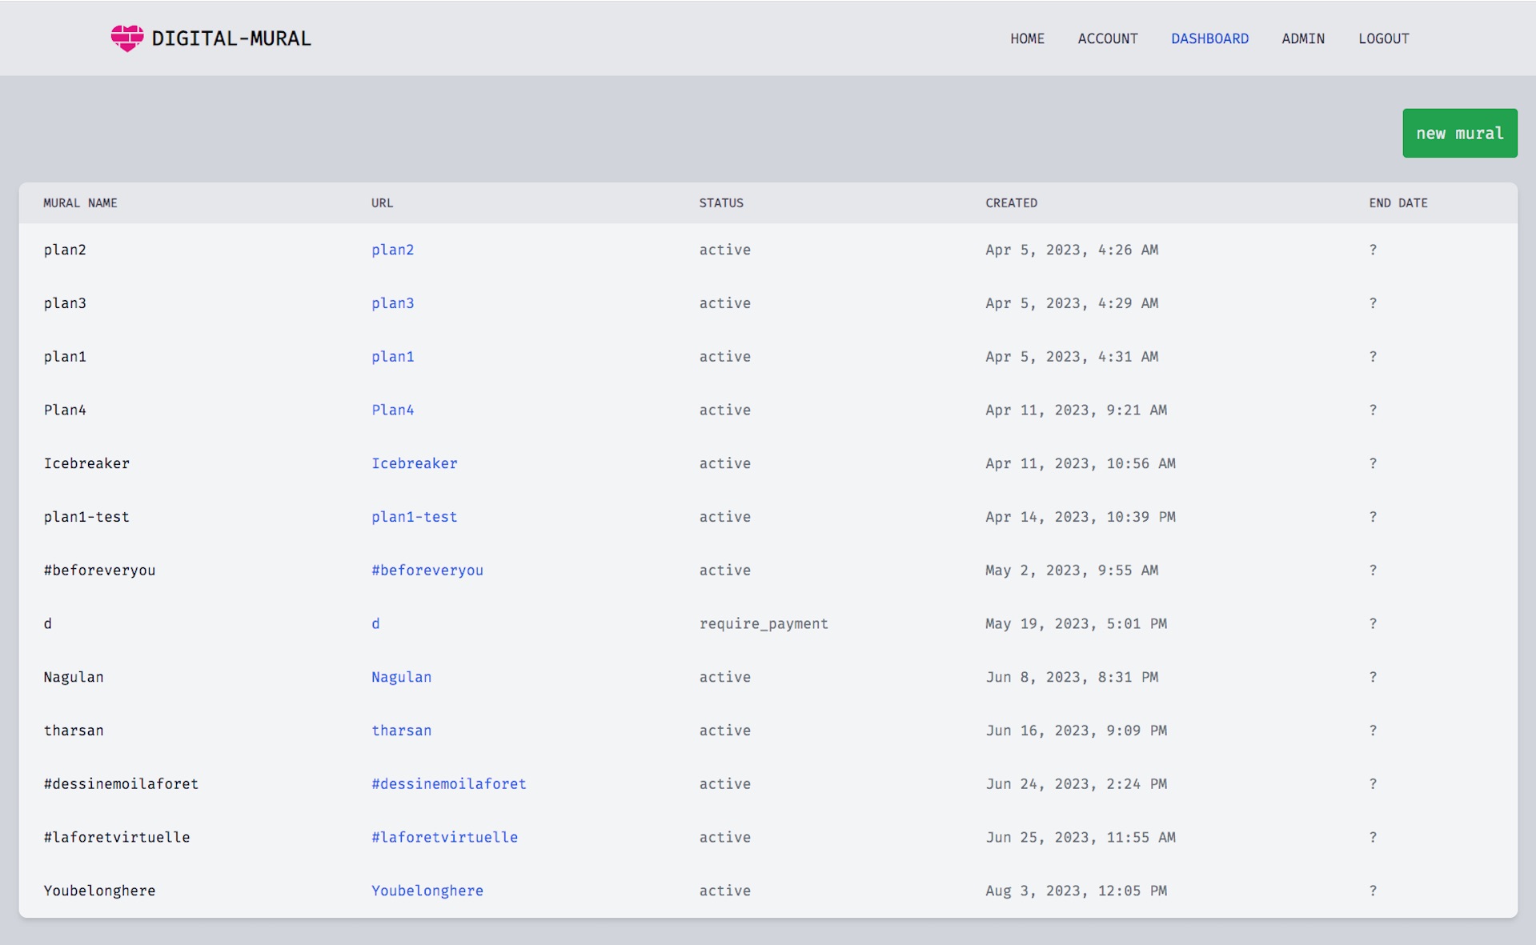Image resolution: width=1536 pixels, height=945 pixels.
Task: Follow the plan3 URL link
Action: point(392,303)
